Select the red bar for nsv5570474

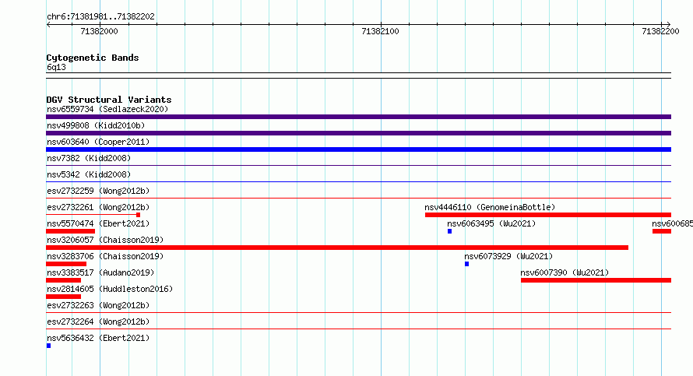click(x=70, y=231)
